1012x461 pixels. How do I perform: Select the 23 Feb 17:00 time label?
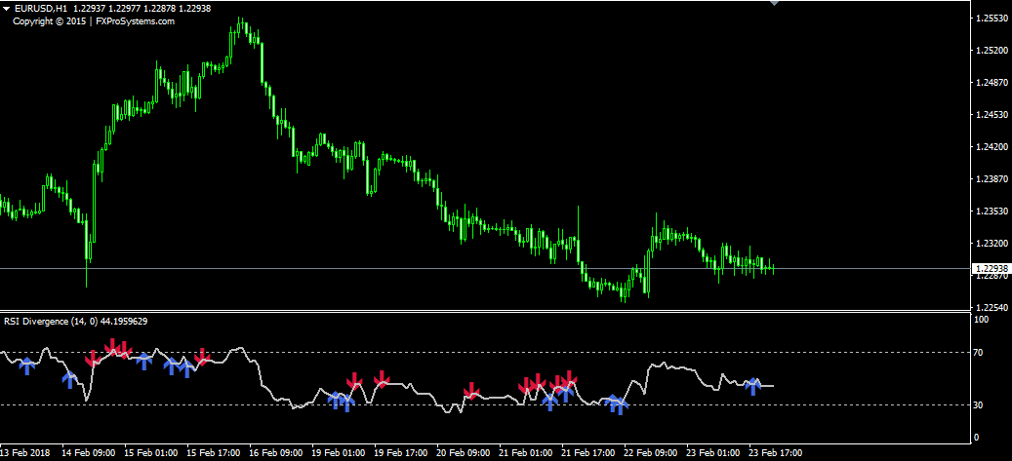(775, 453)
